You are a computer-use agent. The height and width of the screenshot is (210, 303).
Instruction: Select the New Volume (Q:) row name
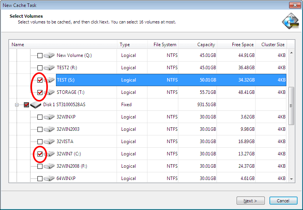tap(74, 55)
